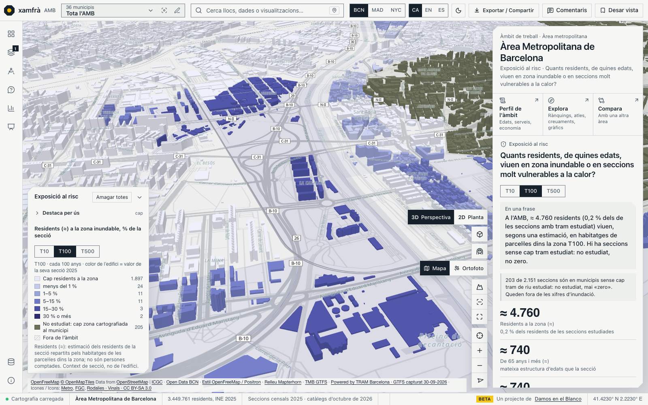Screen dimensions: 648x405
Task: Open the presentation screen sidebar icon
Action: [11, 127]
